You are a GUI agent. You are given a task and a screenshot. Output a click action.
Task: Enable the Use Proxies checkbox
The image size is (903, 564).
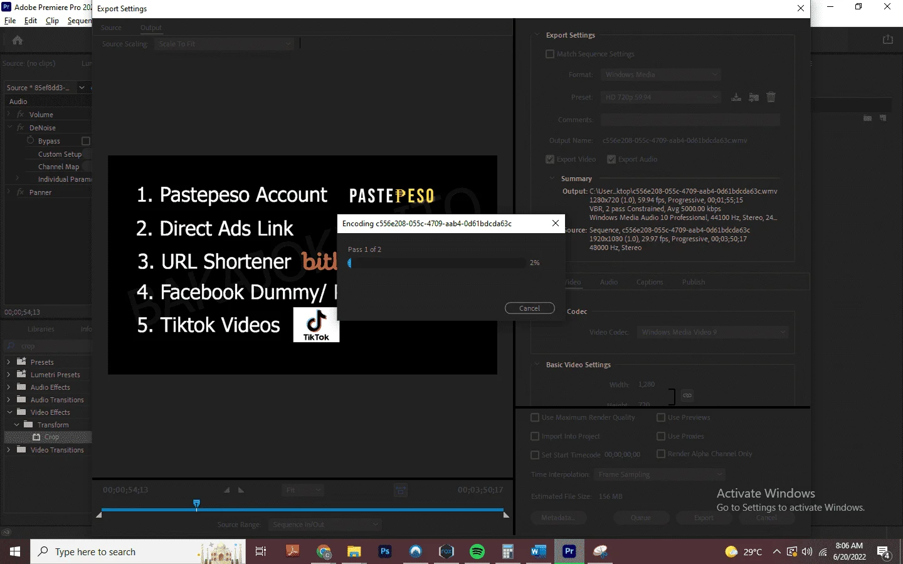pos(661,436)
